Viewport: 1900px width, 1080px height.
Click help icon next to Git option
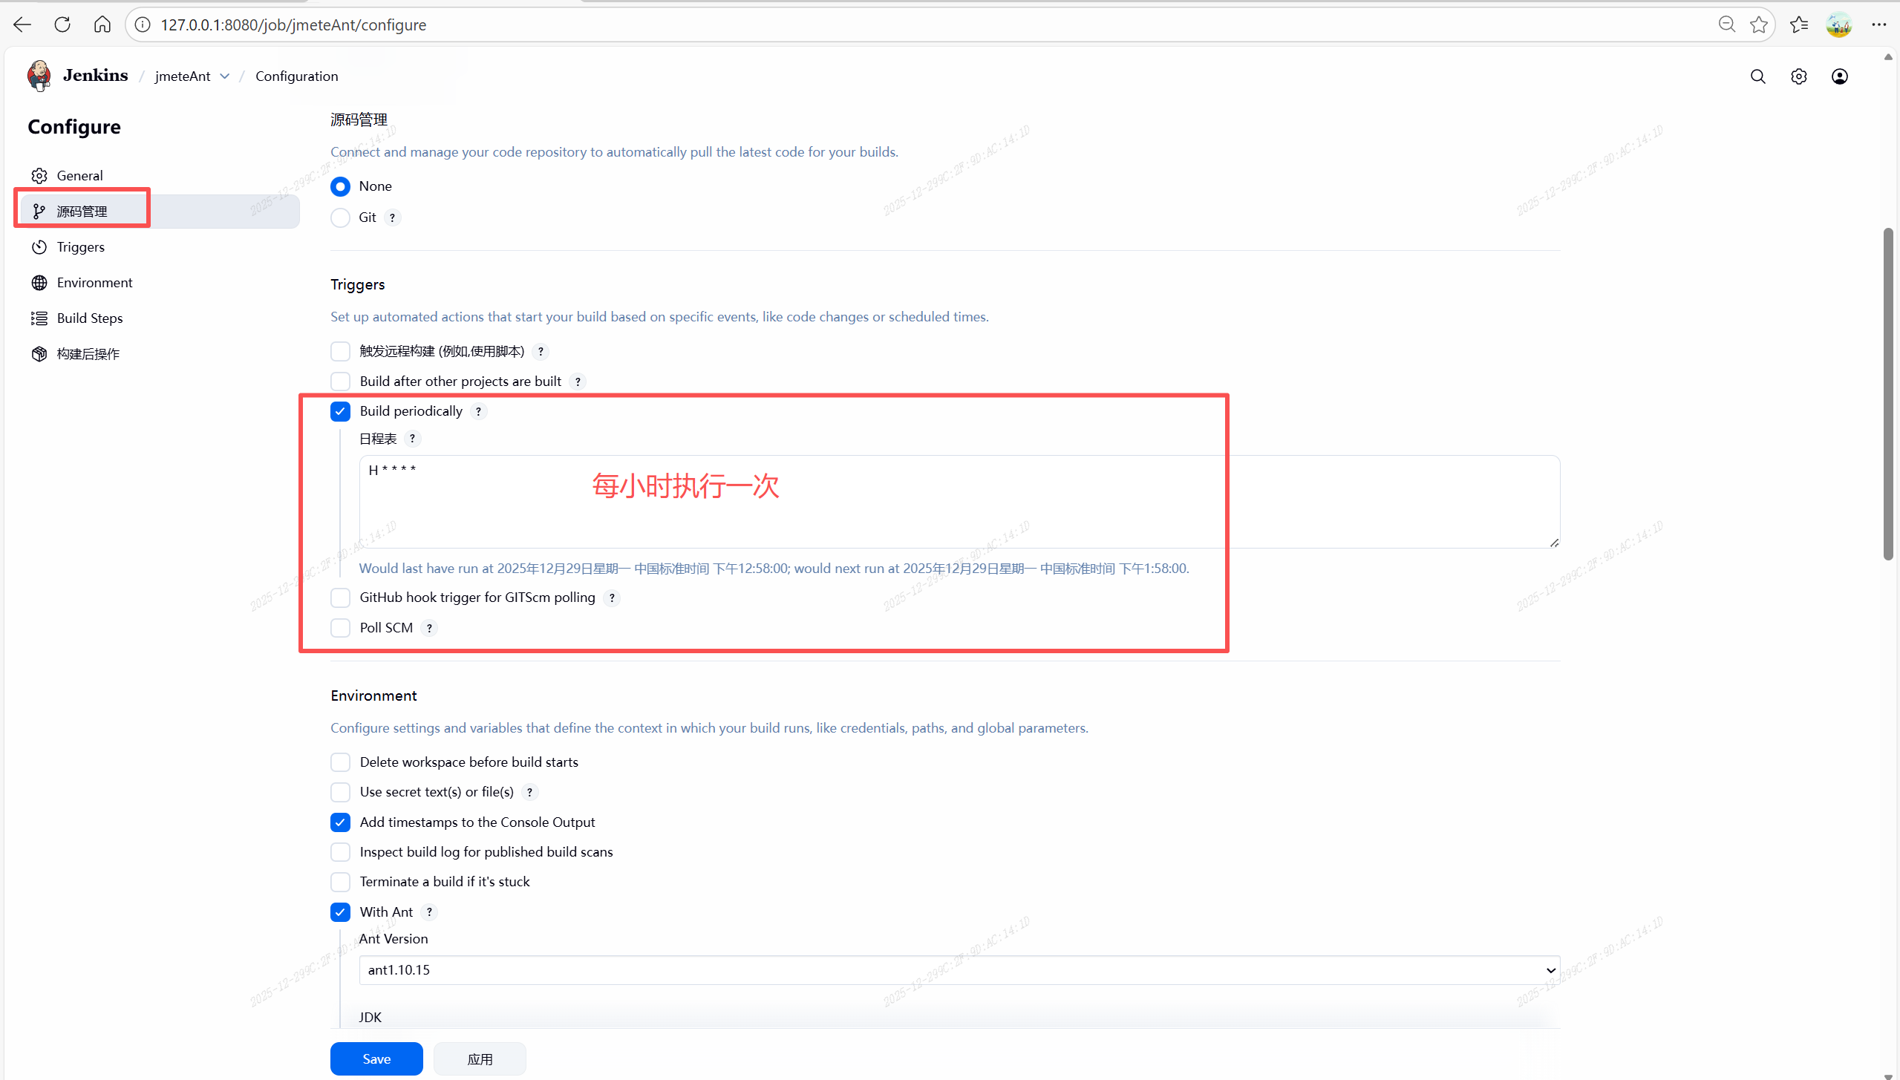click(392, 217)
